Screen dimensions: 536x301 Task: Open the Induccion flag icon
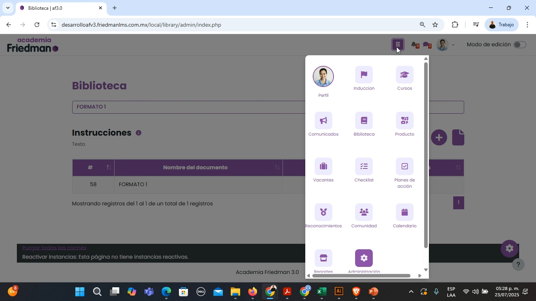(364, 74)
